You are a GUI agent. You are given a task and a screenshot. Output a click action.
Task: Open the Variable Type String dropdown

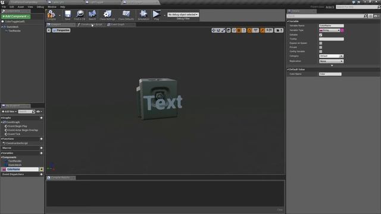[x=330, y=30]
